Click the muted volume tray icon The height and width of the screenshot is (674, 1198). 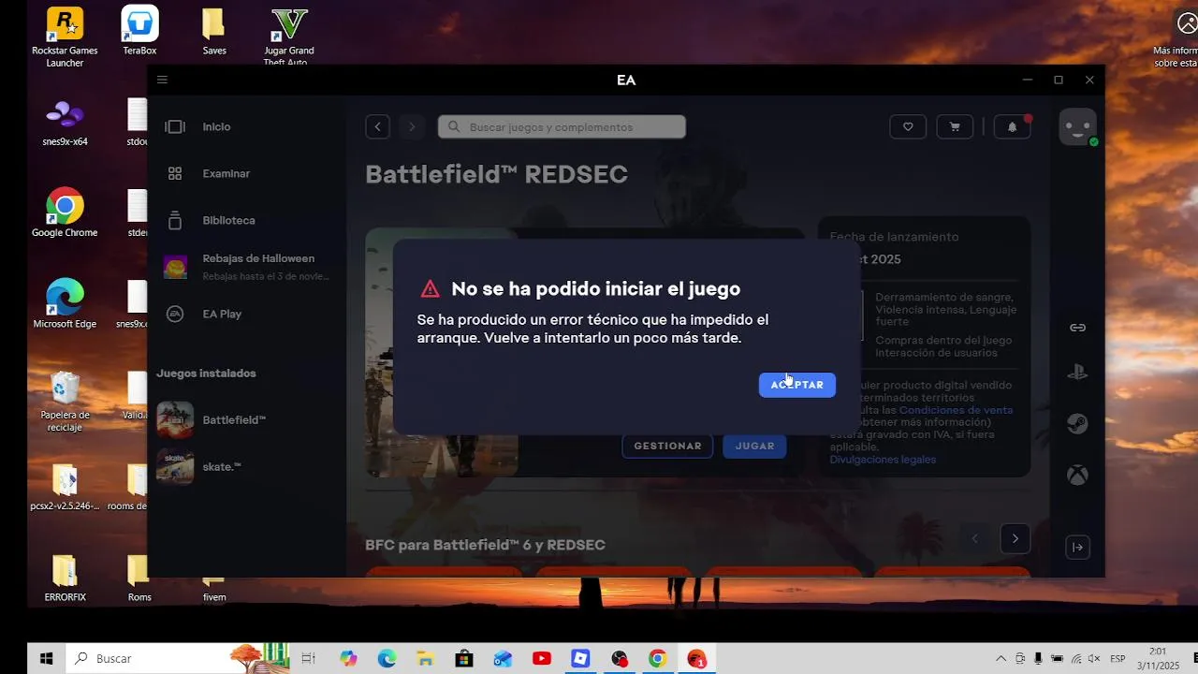pyautogui.click(x=1093, y=658)
